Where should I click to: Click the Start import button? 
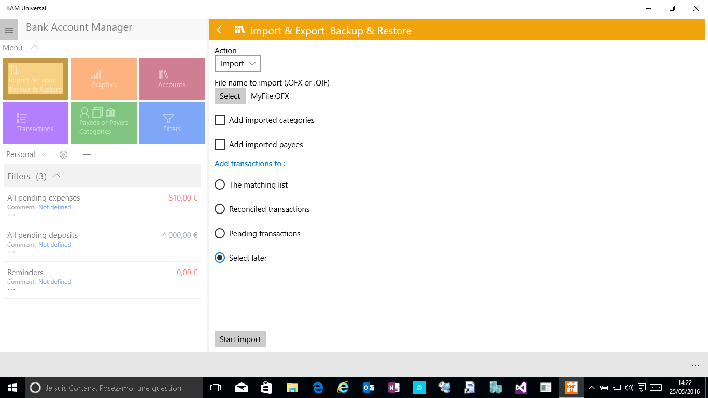(x=240, y=339)
